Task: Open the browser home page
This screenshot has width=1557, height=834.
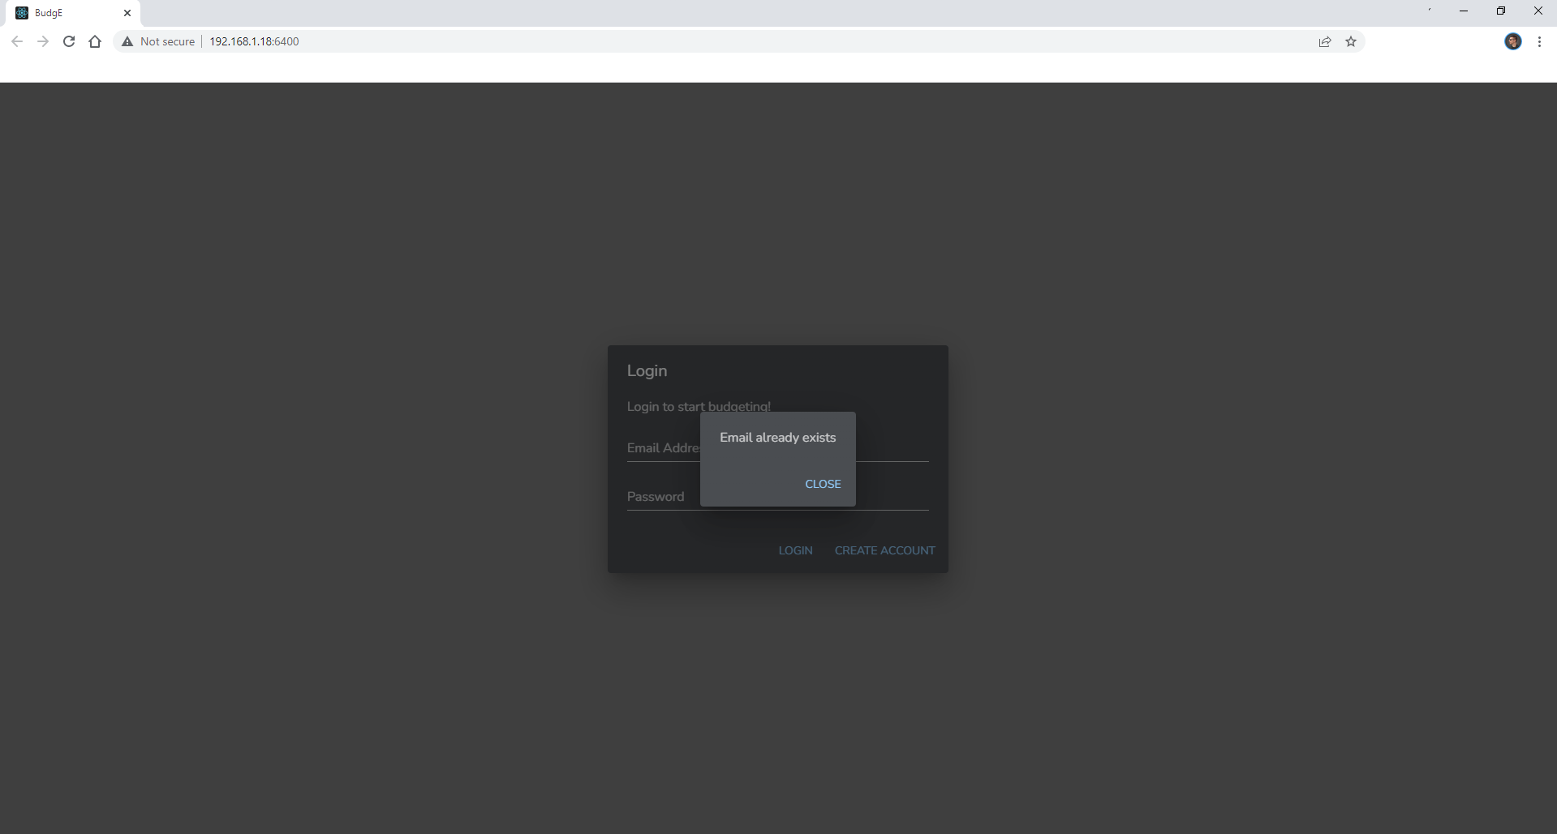Action: point(95,41)
